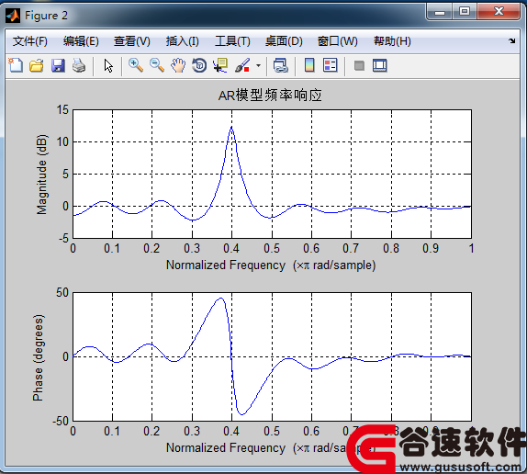Enable the Pan hand tool

point(178,65)
